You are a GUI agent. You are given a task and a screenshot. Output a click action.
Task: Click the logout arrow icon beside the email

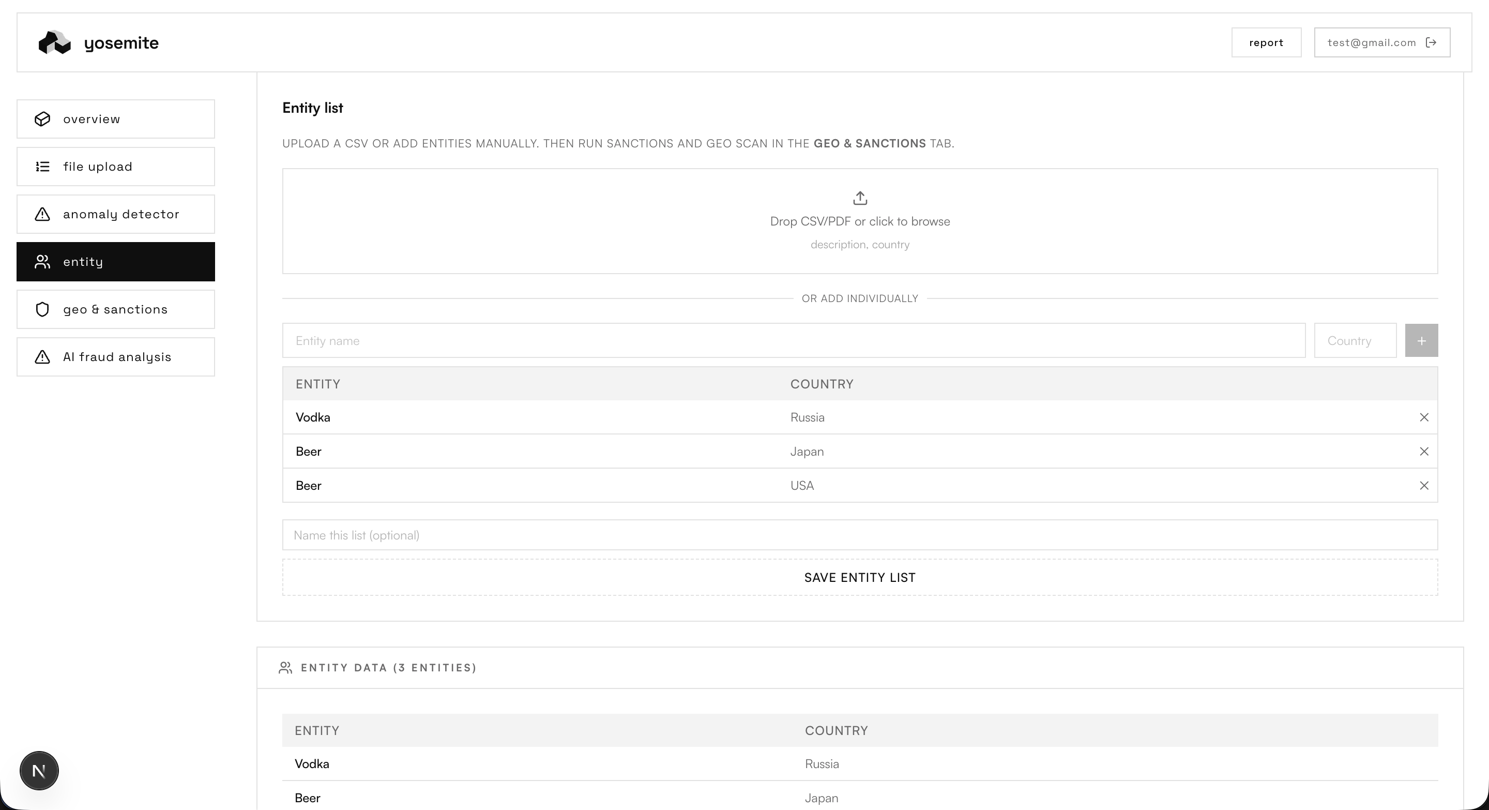coord(1431,43)
